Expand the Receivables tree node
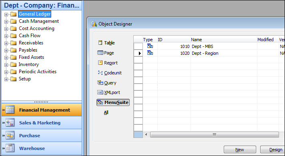The image size is (285, 156). (6, 44)
